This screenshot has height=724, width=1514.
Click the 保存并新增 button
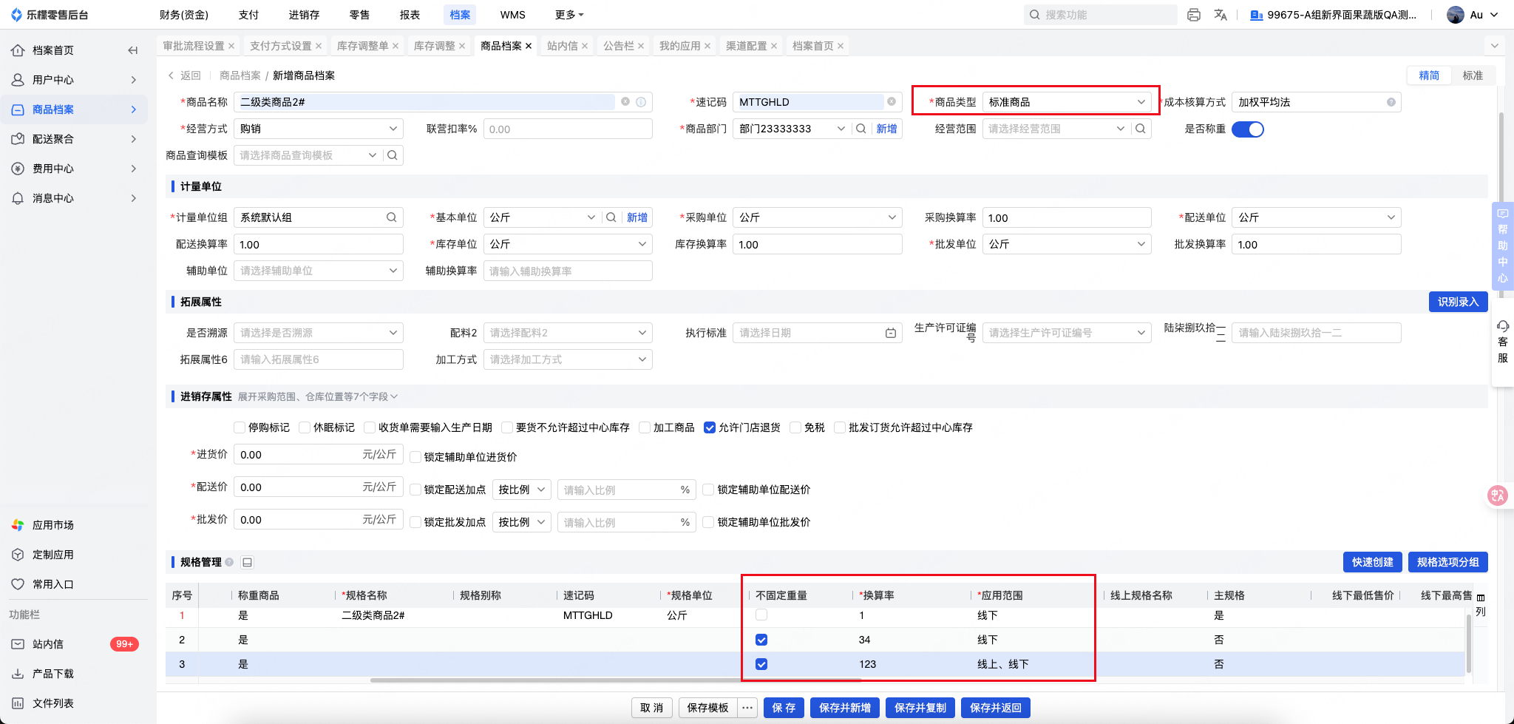[845, 708]
